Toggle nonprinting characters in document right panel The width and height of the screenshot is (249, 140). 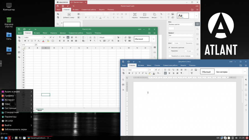click(x=246, y=80)
